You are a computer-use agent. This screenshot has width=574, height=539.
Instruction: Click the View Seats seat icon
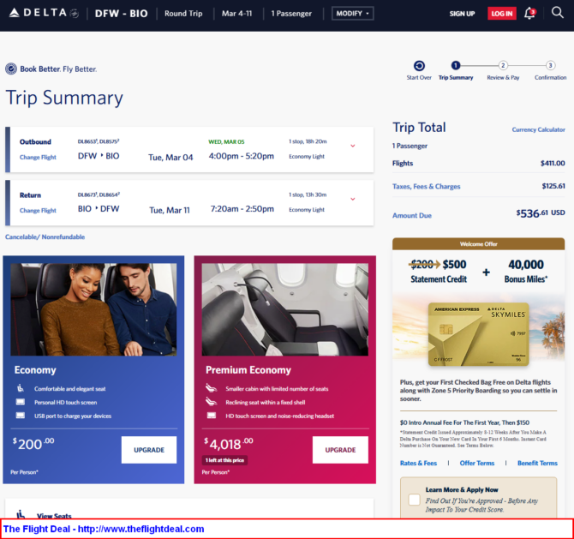coord(21,515)
